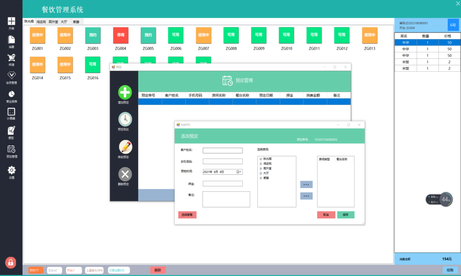
Task: Select the first 中华 row in order list
Action: point(427,42)
